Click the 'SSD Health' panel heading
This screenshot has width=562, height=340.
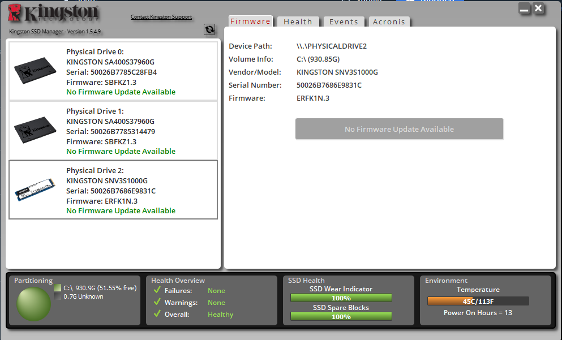tap(306, 280)
